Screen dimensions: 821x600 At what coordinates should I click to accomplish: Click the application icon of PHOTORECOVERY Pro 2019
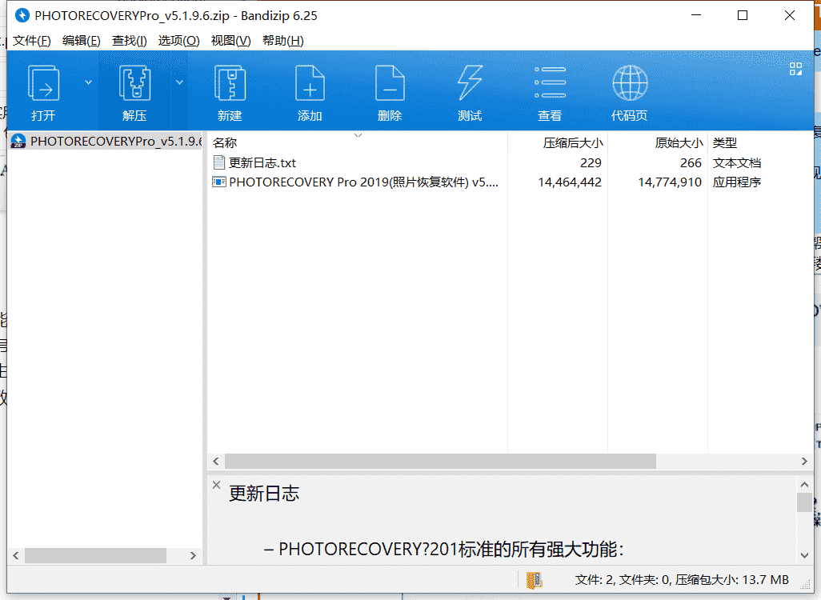(219, 182)
